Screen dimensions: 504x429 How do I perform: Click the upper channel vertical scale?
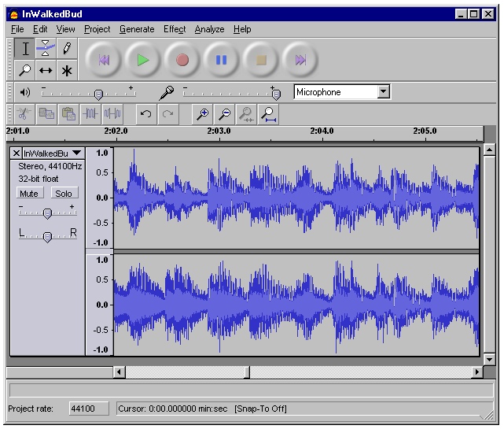[x=100, y=198]
